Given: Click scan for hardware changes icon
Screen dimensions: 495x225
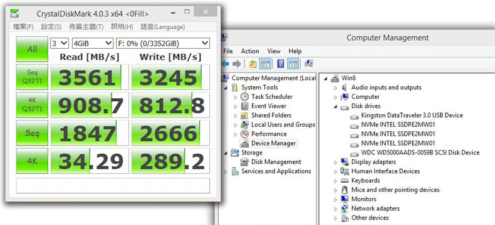Looking at the screenshot, I should coord(309,64).
